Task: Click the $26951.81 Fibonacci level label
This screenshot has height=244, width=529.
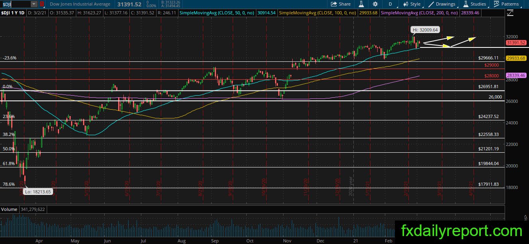Action: pyautogui.click(x=489, y=87)
